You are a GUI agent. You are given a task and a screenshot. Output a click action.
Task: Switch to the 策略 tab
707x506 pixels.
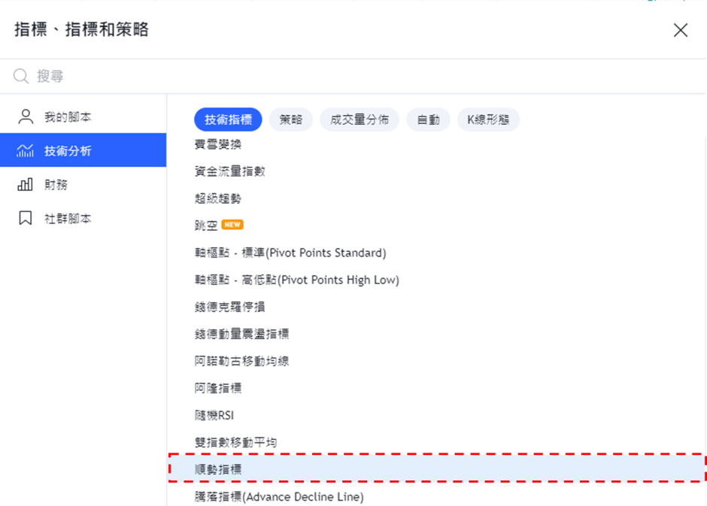290,120
